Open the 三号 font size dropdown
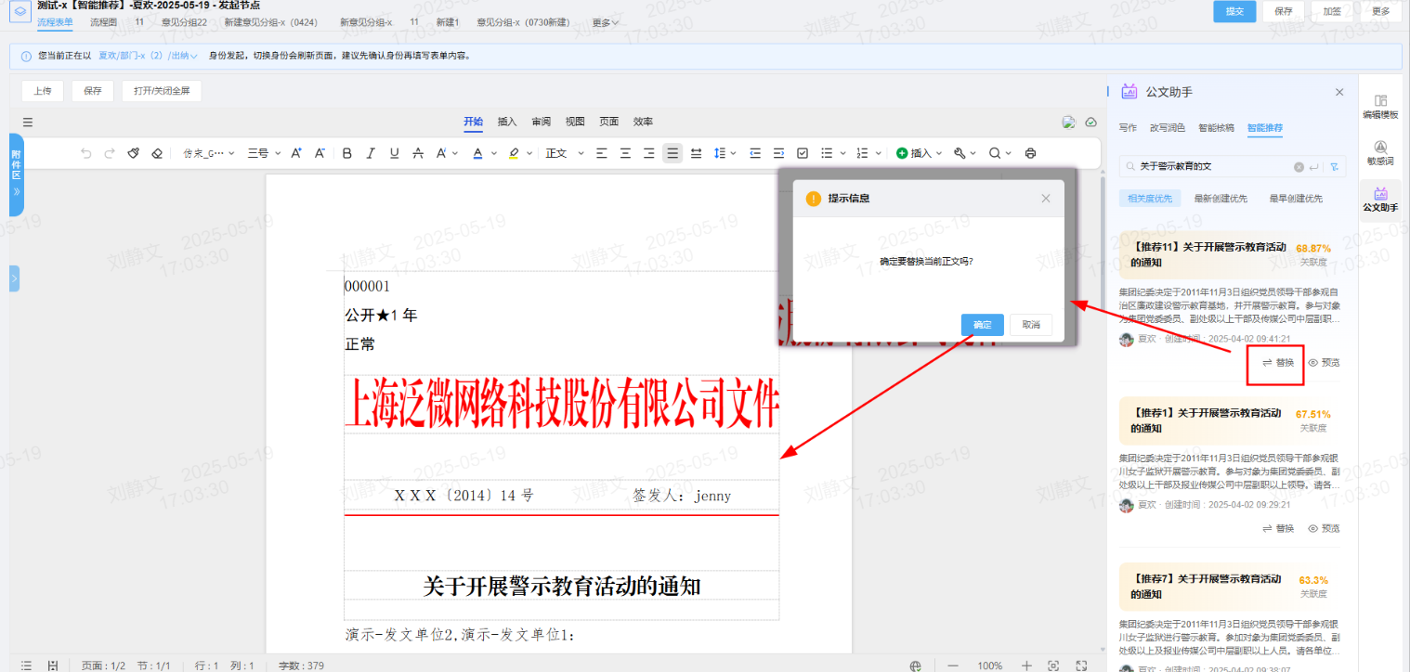 263,153
